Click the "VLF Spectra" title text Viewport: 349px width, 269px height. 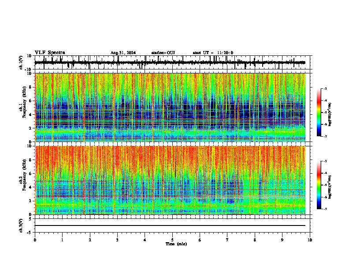tap(50, 53)
